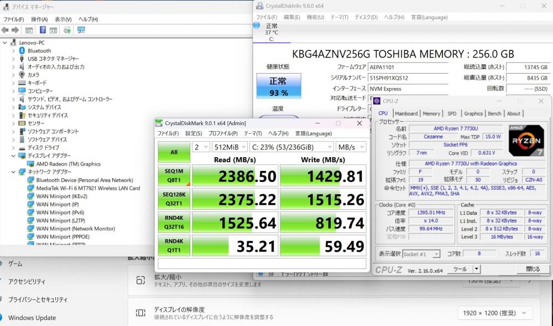Open the ツール dropdown arrow in CPU-Z
Screen dimensions: 553x326
coord(477,269)
